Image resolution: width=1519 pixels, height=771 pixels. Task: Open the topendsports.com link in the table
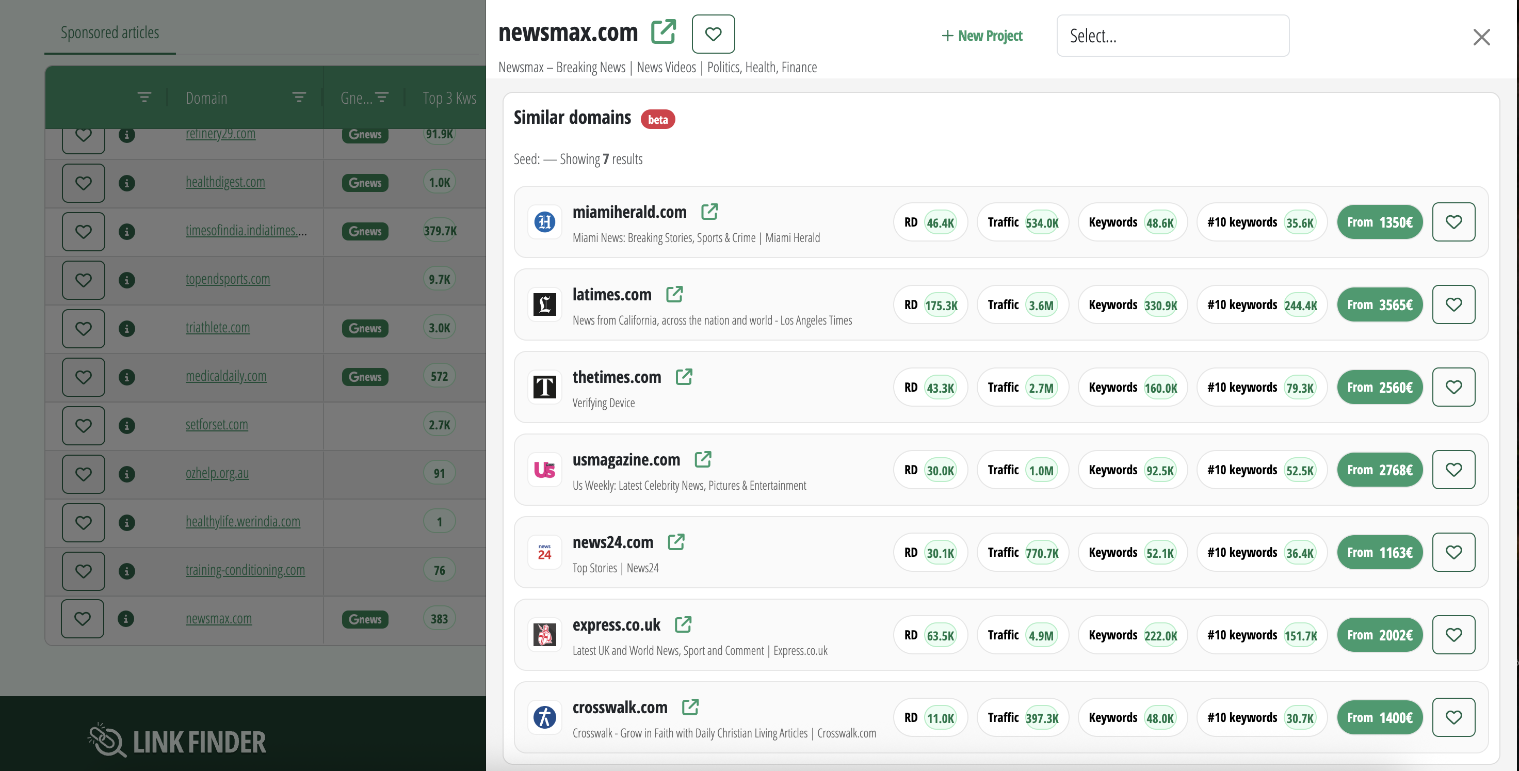pyautogui.click(x=228, y=279)
